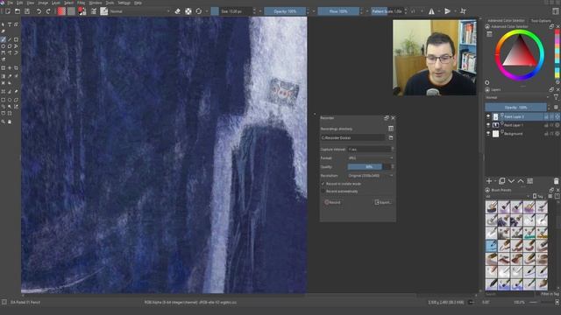Click the Recordings directory path field

point(352,137)
